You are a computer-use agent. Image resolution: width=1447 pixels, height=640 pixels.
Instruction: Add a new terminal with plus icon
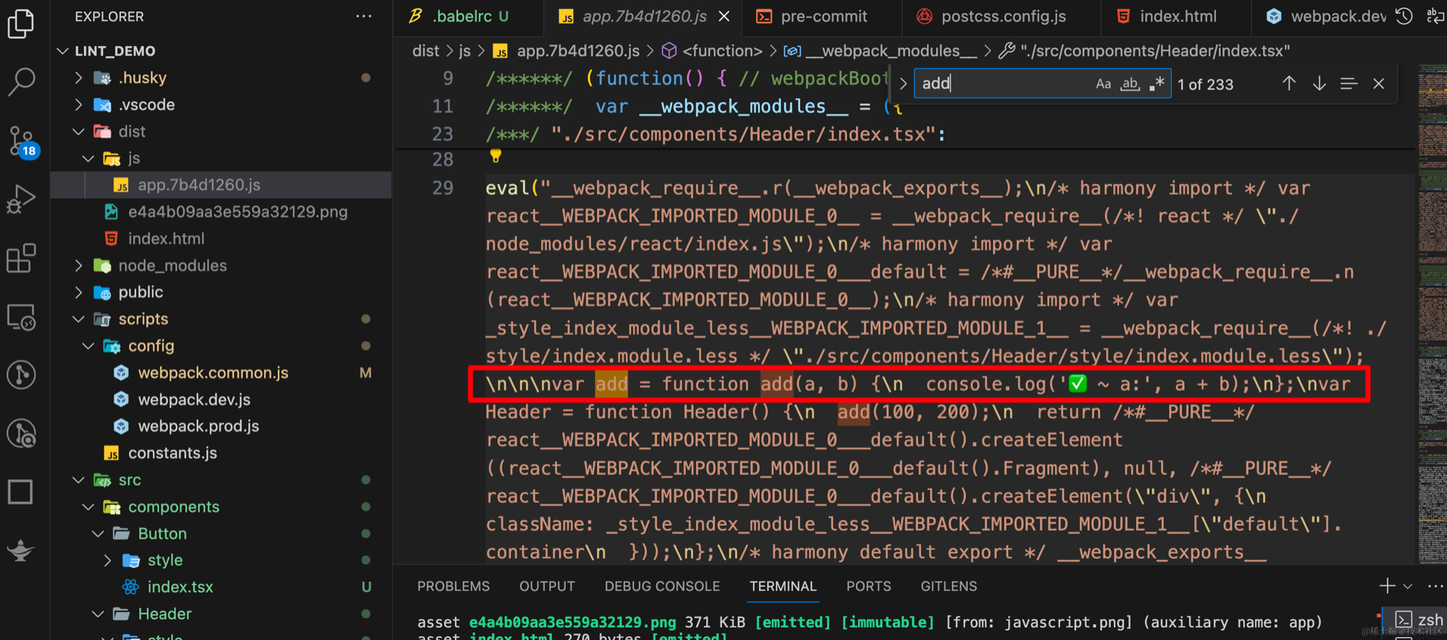click(x=1386, y=586)
